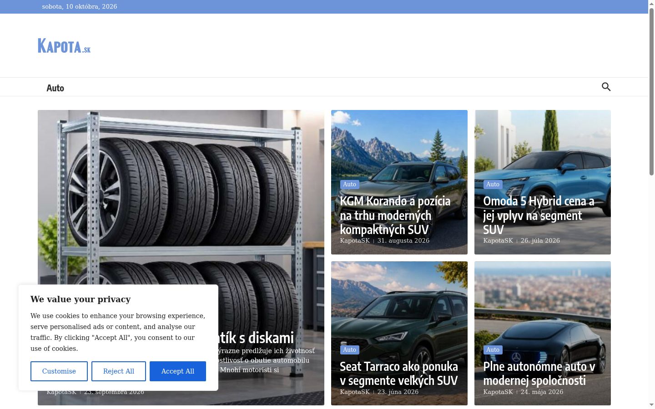Click the Kapota.sk site logo

point(64,45)
